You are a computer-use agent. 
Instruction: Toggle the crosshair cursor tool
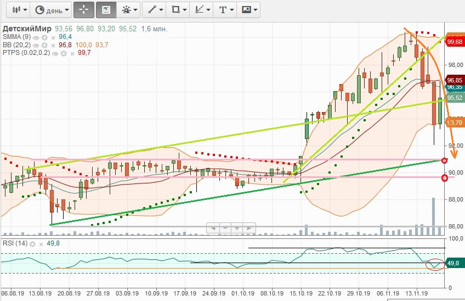coord(84,10)
